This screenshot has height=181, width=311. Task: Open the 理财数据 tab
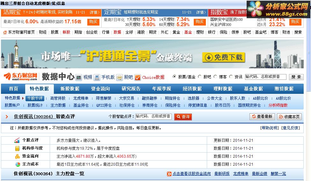click(x=223, y=89)
